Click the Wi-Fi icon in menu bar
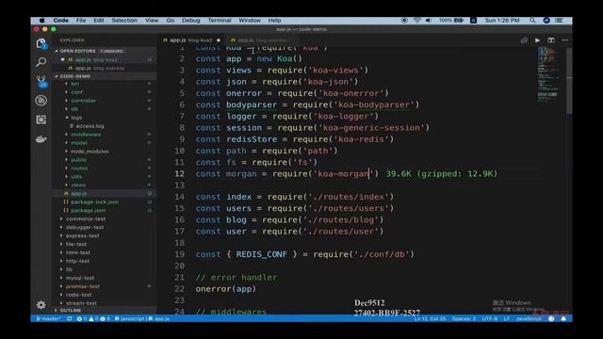Screen dimensions: 603x339 coord(416,21)
